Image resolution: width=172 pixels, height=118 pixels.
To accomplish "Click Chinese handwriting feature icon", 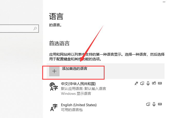I will (x=154, y=83).
